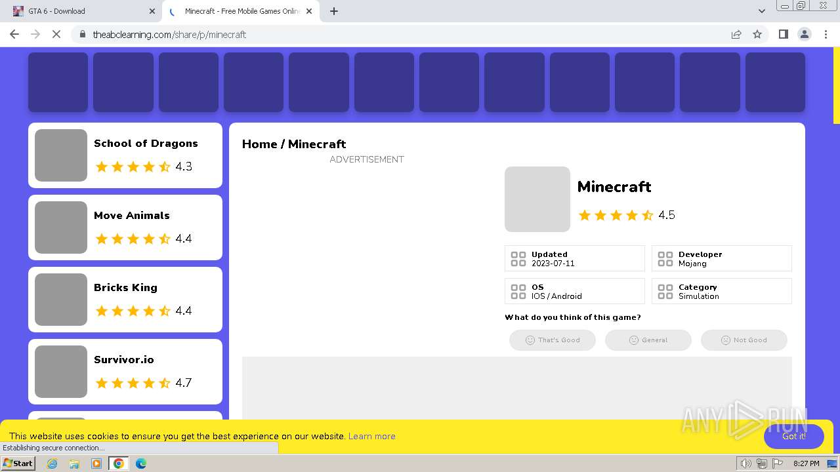Open the Survivor.io game card
Viewport: 840px width, 472px height.
125,372
